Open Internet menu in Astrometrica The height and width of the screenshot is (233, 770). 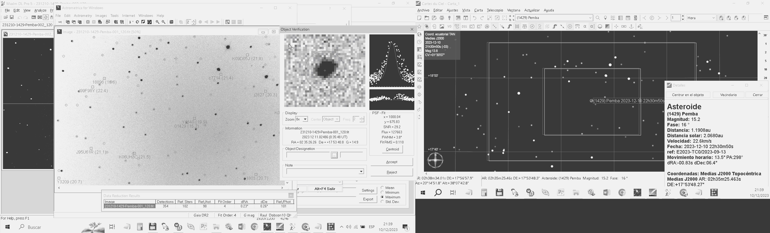[129, 16]
